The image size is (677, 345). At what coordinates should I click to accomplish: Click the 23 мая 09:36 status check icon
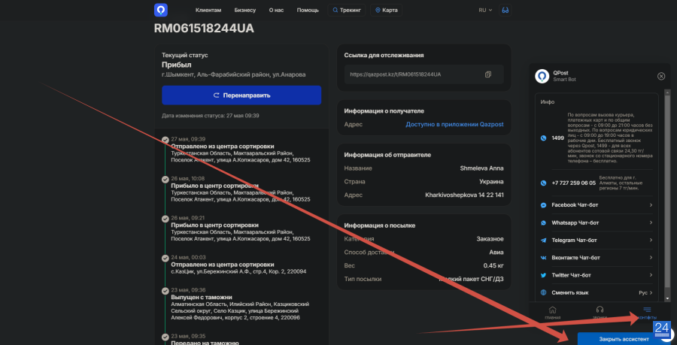pos(165,291)
